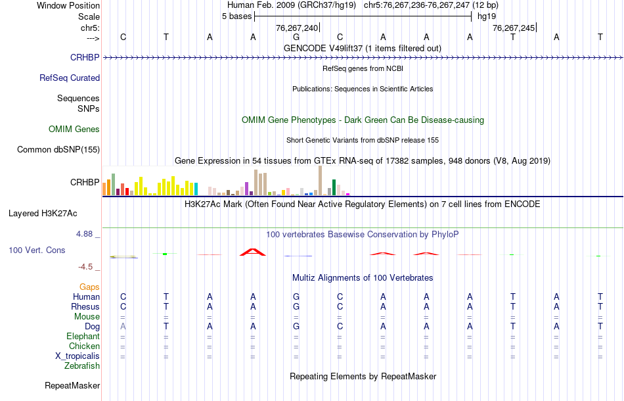Click the '5 bases' scale bar label
This screenshot has width=624, height=401.
(236, 16)
